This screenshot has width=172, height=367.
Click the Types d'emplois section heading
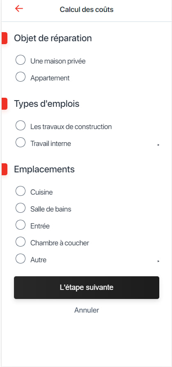(x=47, y=104)
